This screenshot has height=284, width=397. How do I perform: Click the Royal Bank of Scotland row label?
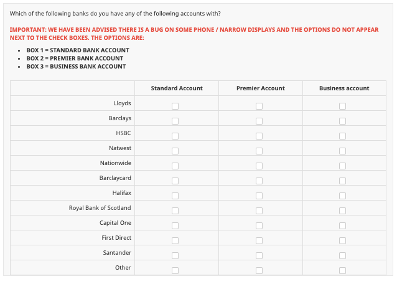coord(100,207)
